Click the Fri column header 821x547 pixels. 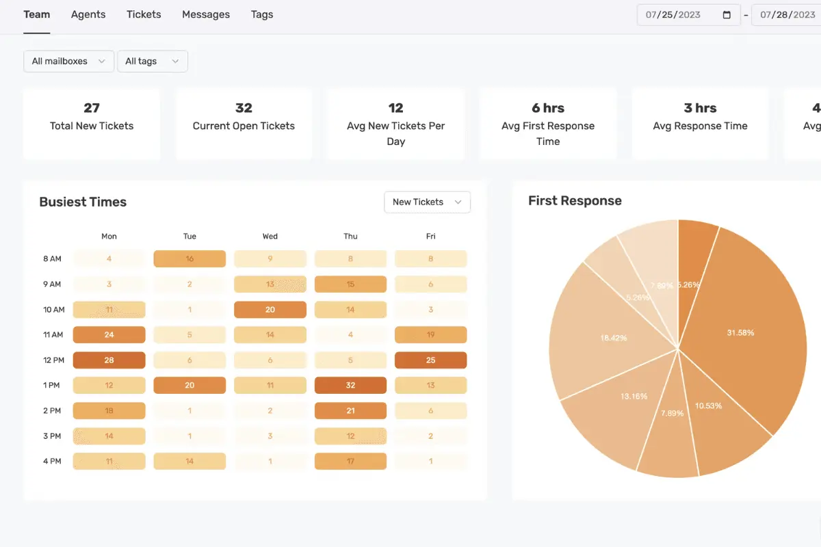[431, 237]
